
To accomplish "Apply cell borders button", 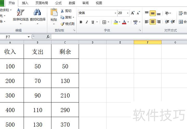I will (104, 22).
